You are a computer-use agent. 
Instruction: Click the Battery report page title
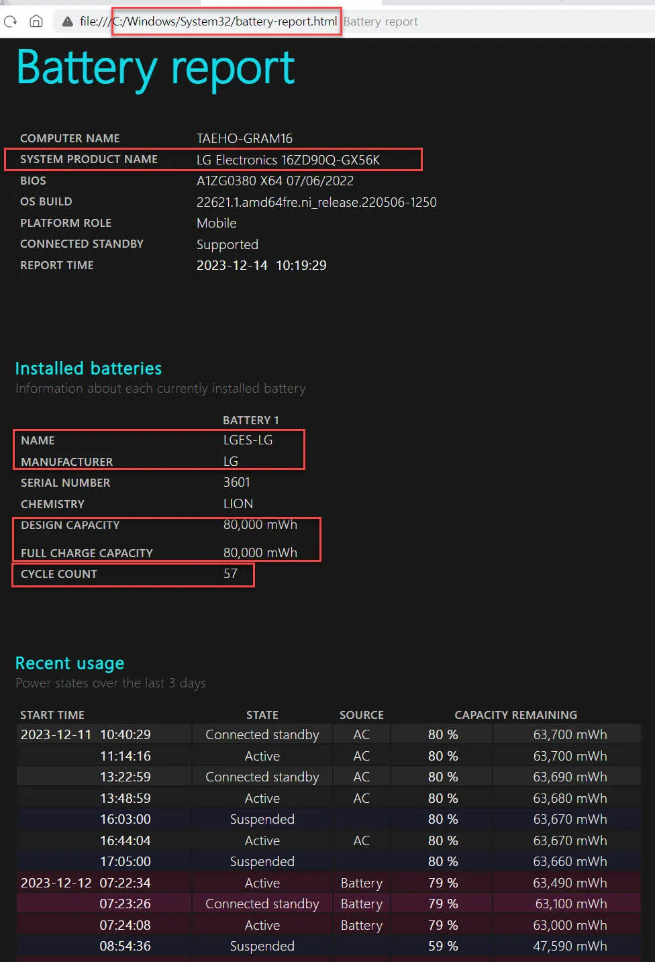pyautogui.click(x=156, y=68)
